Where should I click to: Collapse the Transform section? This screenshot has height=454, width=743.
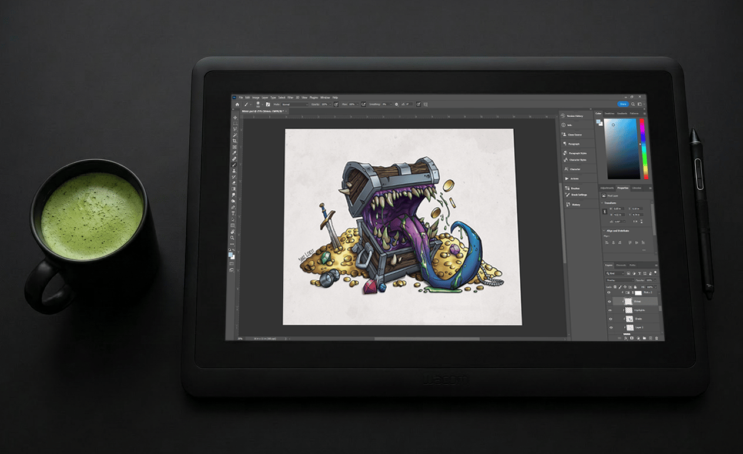point(602,203)
